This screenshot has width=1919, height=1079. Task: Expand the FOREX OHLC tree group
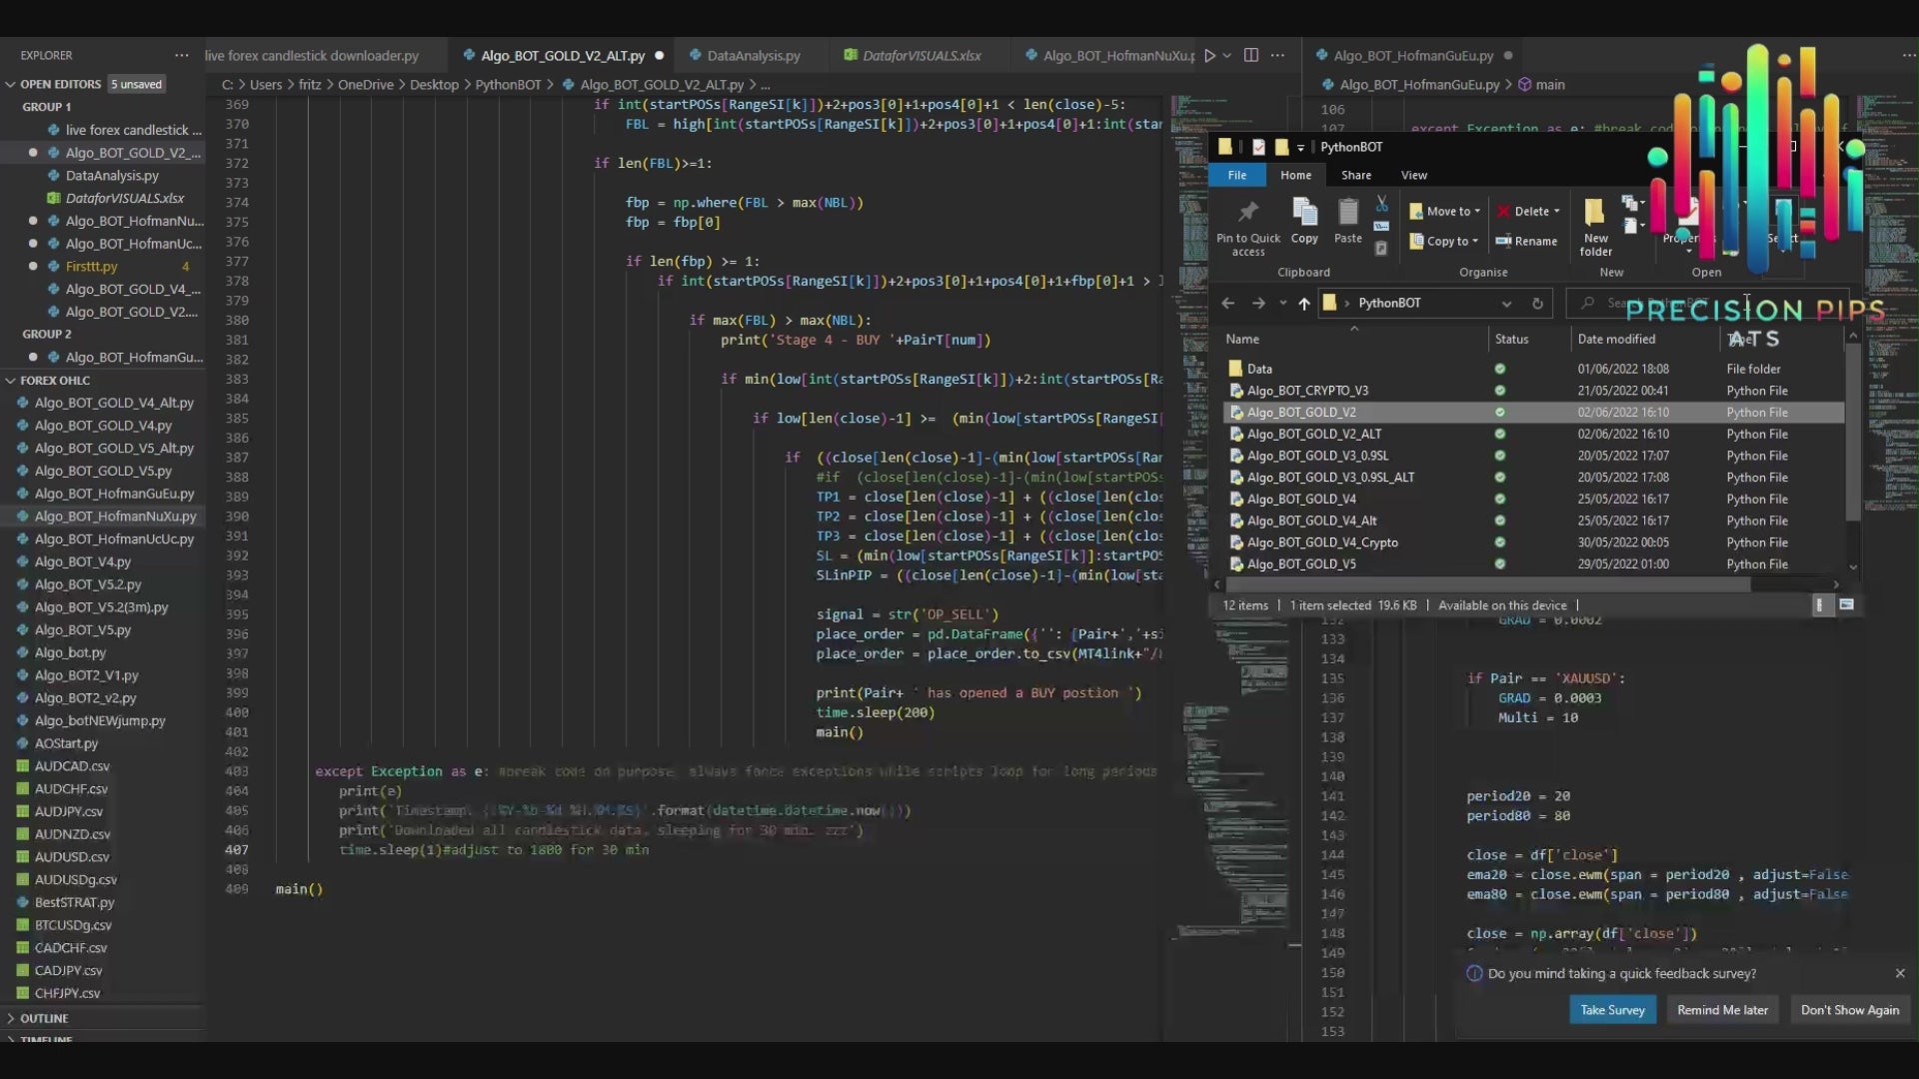coord(9,380)
